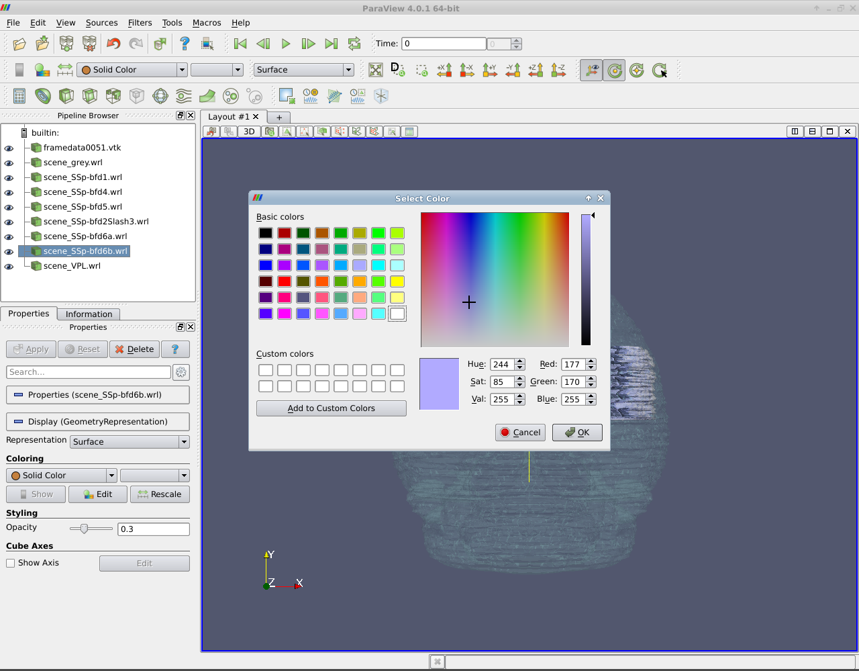Open the Filters menu
The image size is (859, 671).
140,23
